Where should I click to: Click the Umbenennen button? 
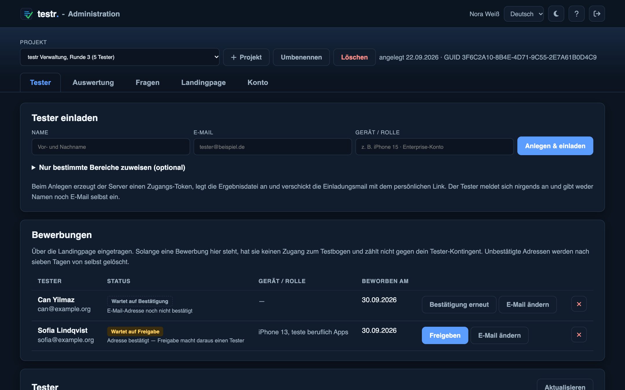pyautogui.click(x=301, y=57)
